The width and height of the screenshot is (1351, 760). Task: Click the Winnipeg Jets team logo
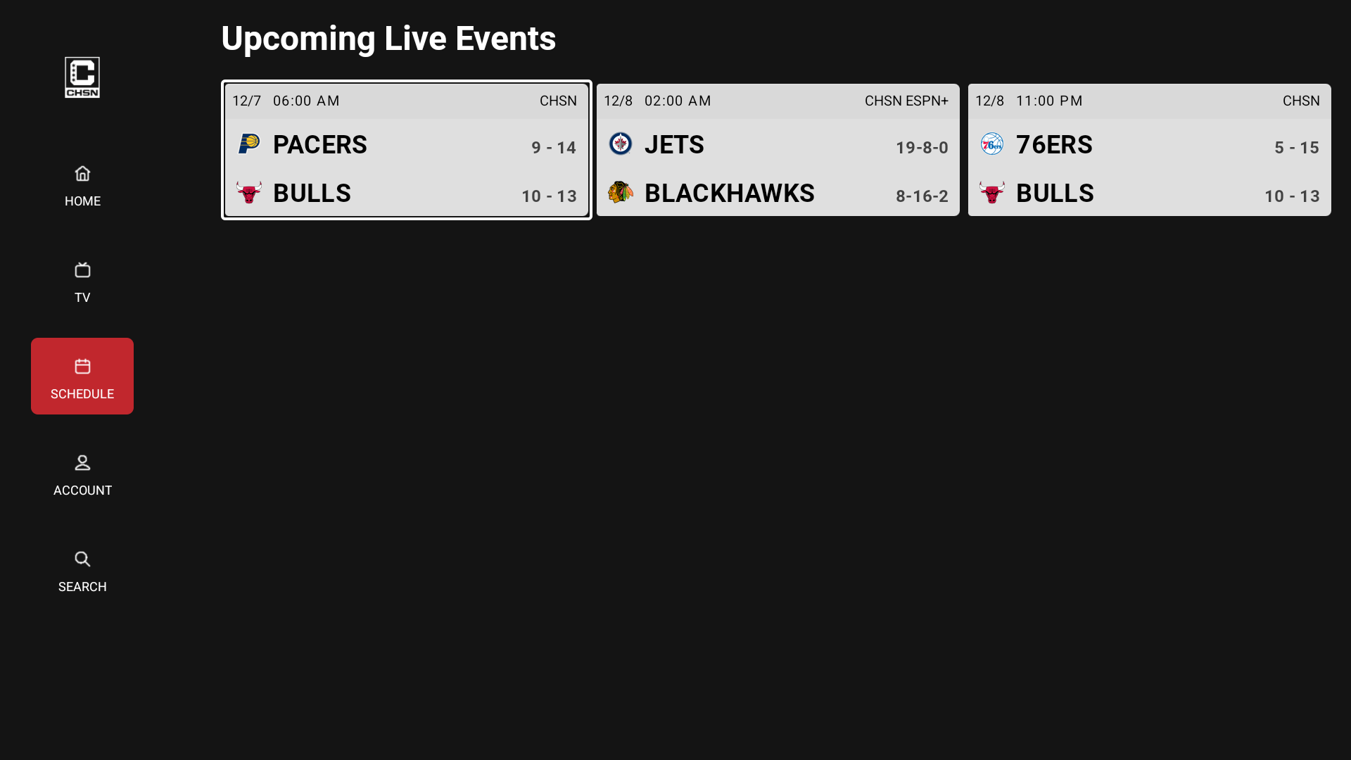click(620, 144)
